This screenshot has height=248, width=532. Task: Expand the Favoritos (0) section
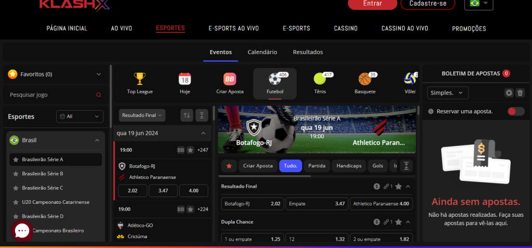pos(99,74)
